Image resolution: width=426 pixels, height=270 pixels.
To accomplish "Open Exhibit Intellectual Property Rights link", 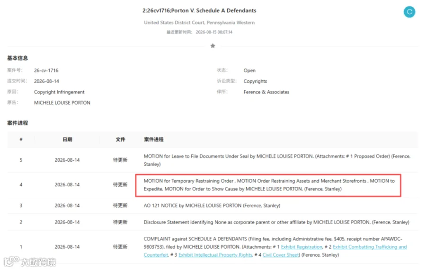I will point(215,255).
